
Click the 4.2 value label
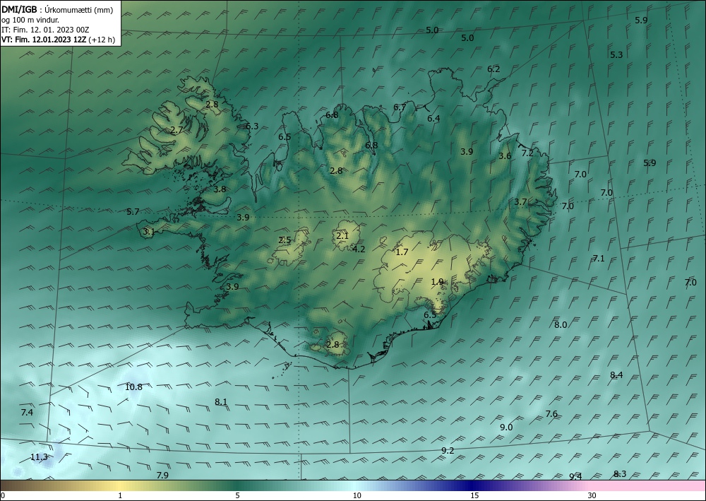click(x=359, y=249)
